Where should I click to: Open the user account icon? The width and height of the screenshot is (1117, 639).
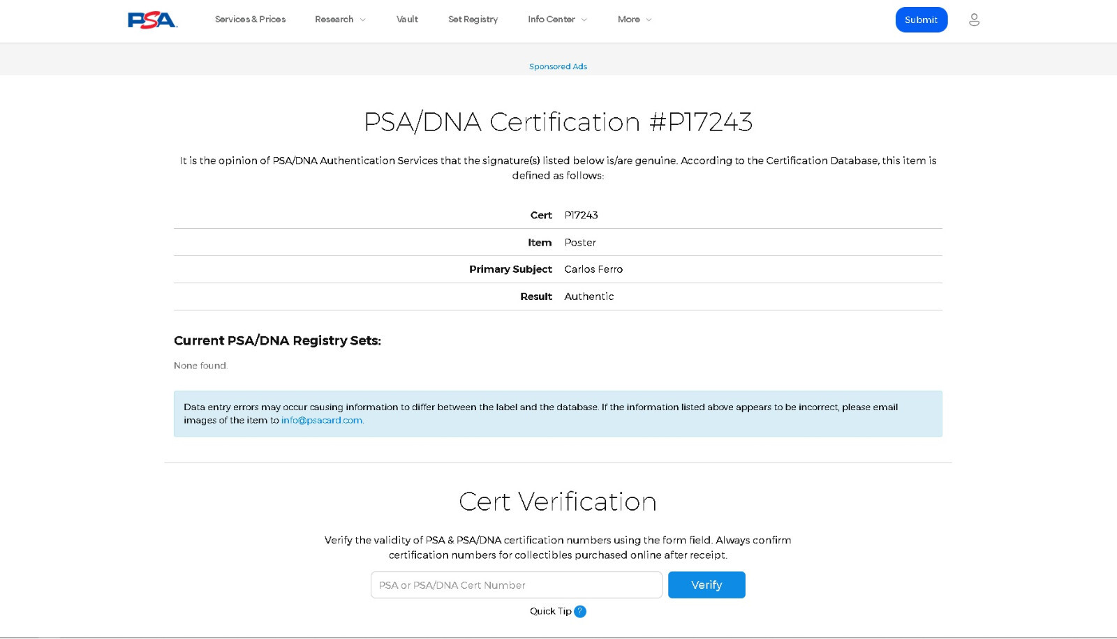tap(974, 20)
